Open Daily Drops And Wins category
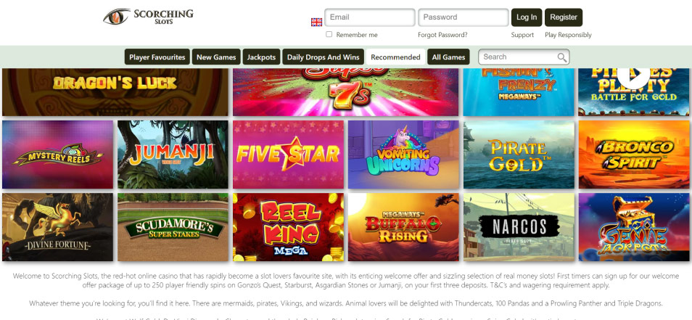692x320 pixels. point(323,57)
